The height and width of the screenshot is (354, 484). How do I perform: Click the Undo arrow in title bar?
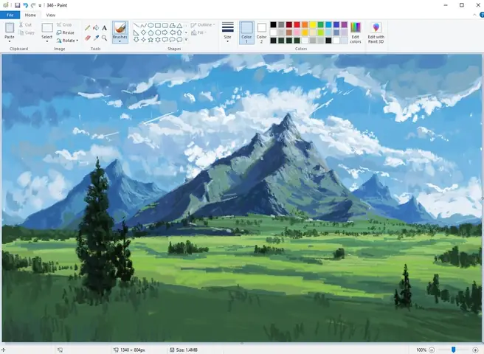(x=26, y=5)
